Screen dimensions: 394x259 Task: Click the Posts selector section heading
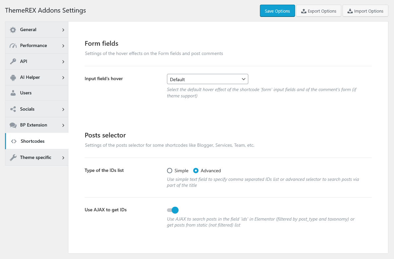(x=105, y=135)
